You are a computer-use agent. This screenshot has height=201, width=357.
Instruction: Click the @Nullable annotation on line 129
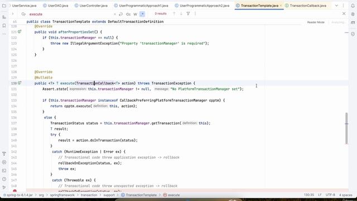(x=44, y=78)
